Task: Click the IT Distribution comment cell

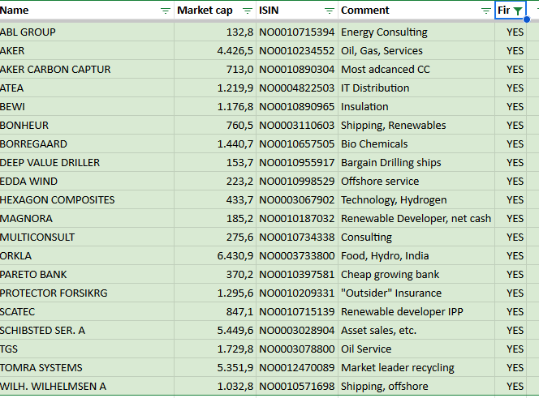Action: pos(375,88)
